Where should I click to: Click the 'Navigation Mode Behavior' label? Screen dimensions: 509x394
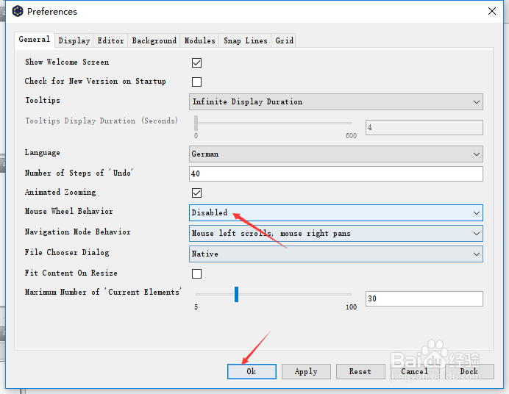coord(77,232)
